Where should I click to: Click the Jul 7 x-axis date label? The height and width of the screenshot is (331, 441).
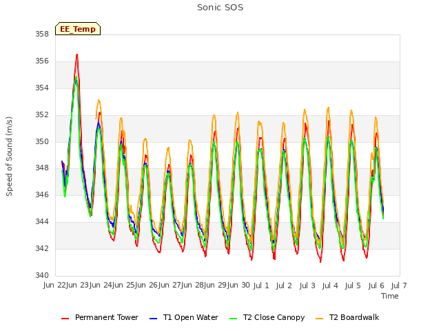pos(399,285)
